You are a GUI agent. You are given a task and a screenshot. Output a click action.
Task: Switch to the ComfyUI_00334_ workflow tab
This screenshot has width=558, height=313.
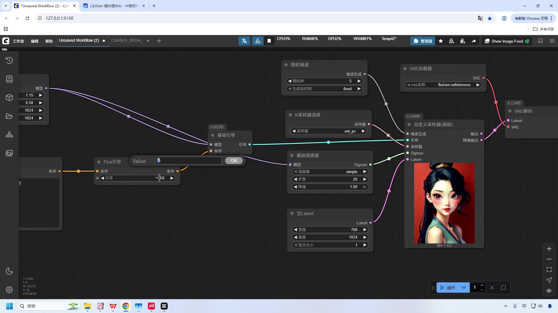[127, 41]
